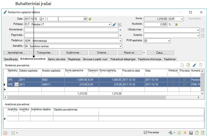Toggle the Apmokėtas checkbox

(186, 19)
